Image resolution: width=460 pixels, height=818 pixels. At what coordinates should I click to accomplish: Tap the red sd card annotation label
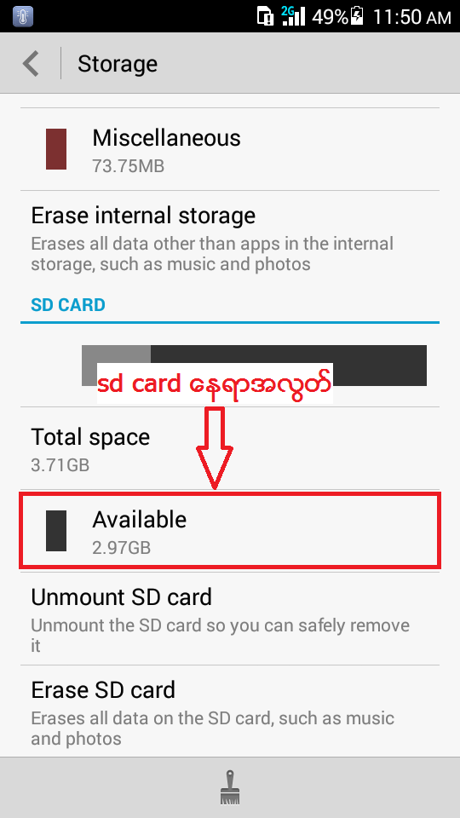click(215, 383)
